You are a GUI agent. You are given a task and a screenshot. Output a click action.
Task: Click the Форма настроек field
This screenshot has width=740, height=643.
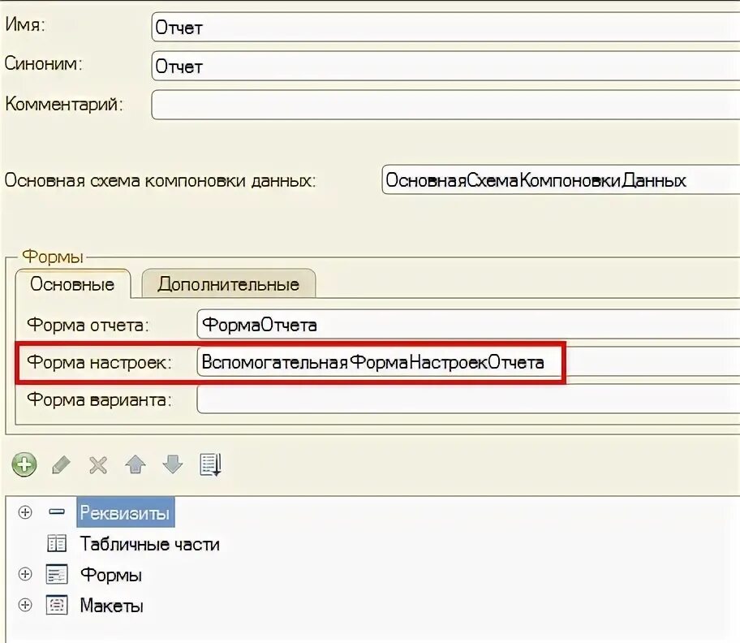(468, 362)
